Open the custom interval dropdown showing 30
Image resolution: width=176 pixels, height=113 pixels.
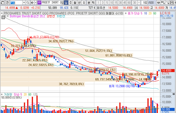(x=139, y=2)
